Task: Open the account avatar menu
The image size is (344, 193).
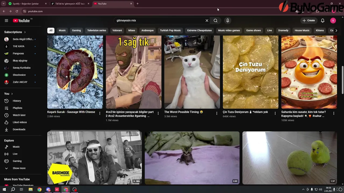Action: (x=333, y=21)
